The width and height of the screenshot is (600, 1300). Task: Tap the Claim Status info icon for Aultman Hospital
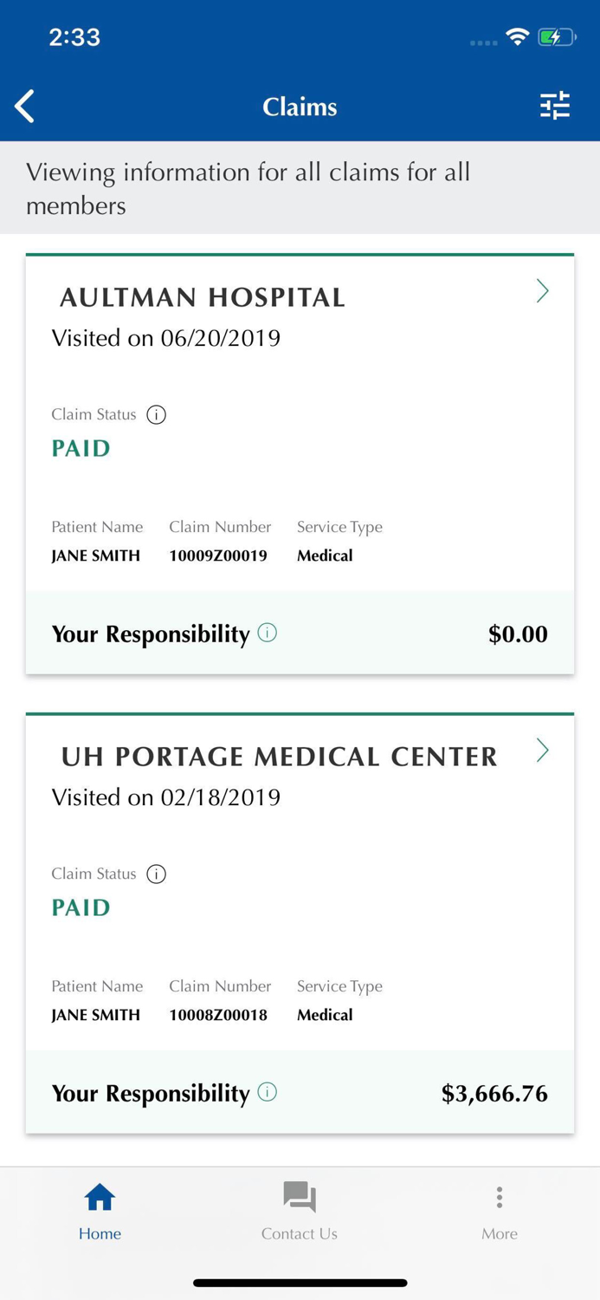pos(156,415)
